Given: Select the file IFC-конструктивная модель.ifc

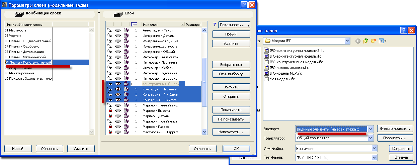Looking at the screenshot, I should tap(294, 62).
